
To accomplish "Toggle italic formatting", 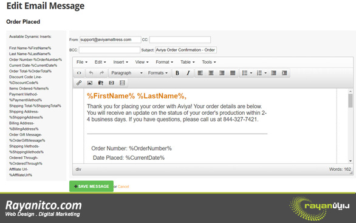I will point(188,73).
